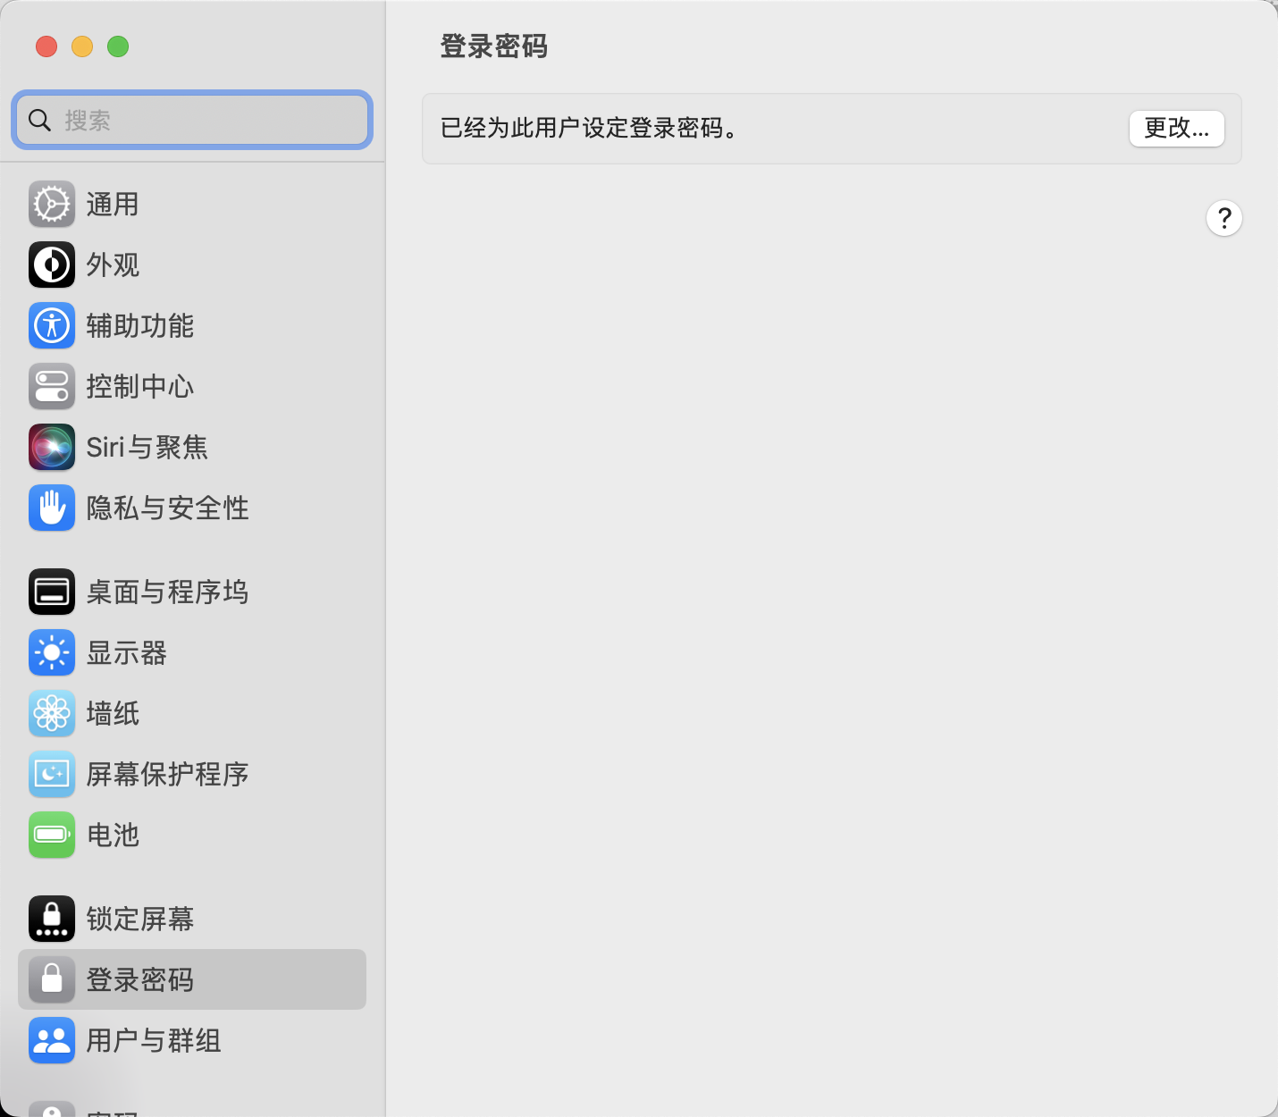Open 隐私与安全性 text label

click(168, 508)
